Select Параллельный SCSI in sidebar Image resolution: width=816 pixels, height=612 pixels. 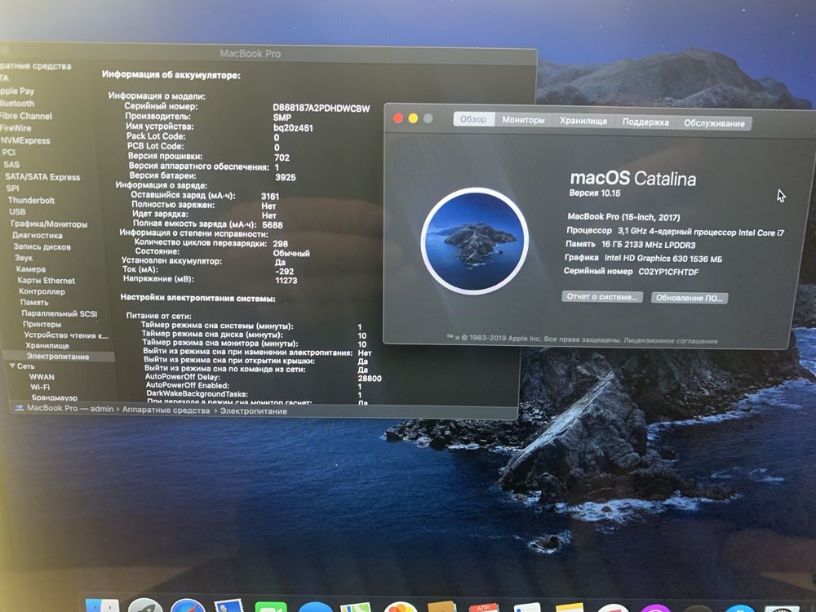click(59, 313)
